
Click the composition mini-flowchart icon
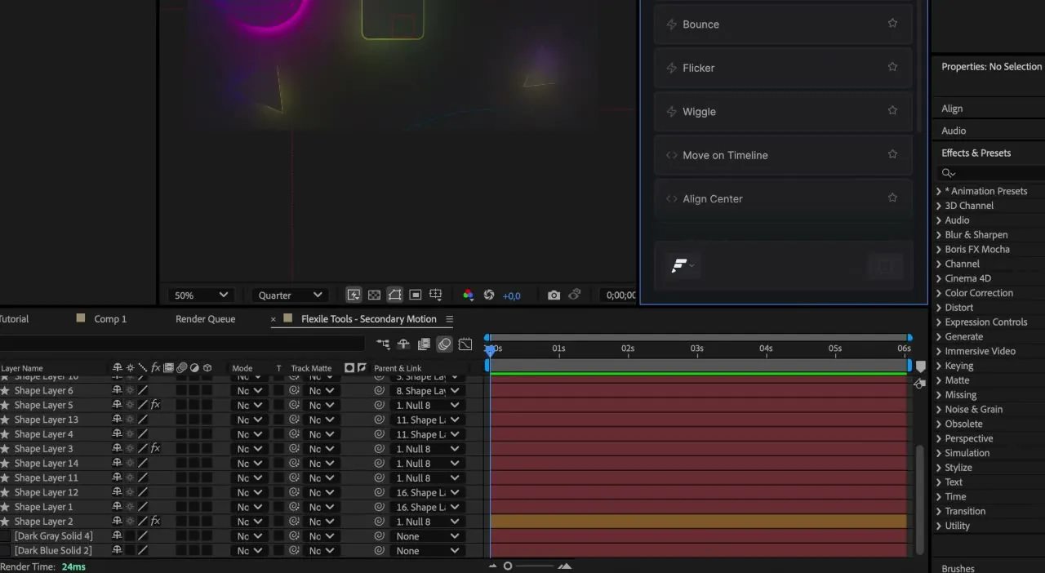pyautogui.click(x=383, y=344)
